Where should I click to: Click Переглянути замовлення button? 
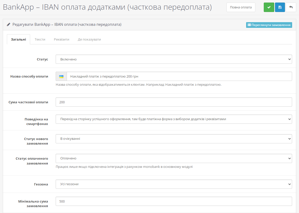269,25
